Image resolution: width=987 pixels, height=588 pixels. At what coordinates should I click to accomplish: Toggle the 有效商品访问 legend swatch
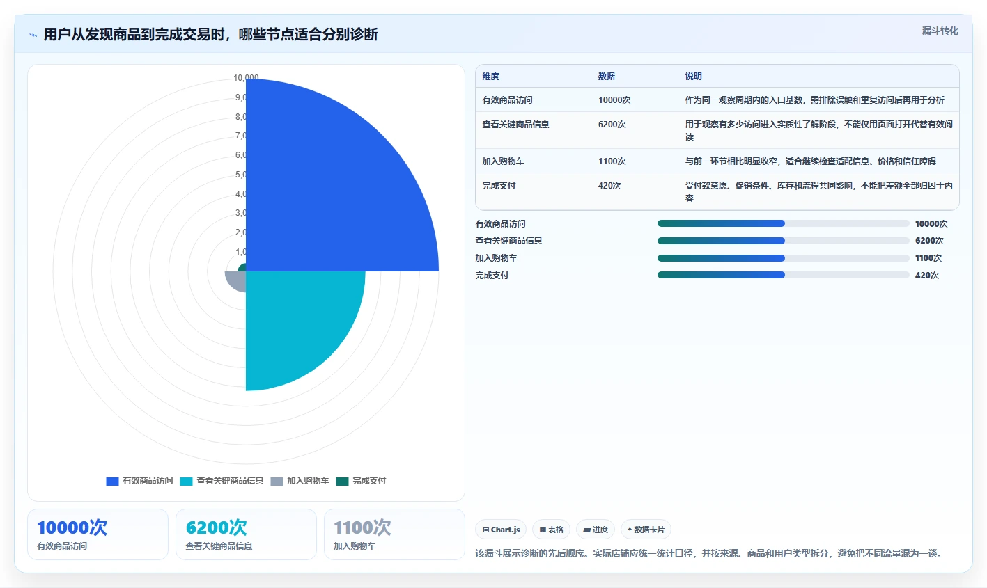coord(112,481)
